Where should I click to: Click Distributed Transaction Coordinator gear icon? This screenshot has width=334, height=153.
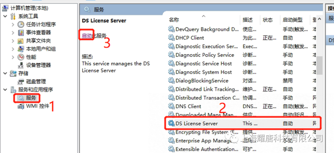click(171, 98)
